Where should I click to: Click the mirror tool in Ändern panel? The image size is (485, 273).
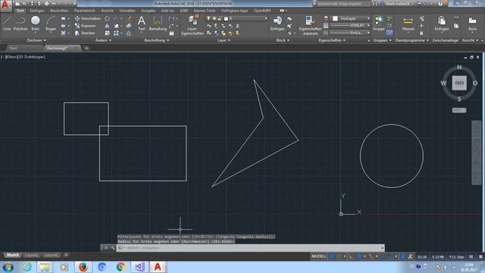[107, 26]
